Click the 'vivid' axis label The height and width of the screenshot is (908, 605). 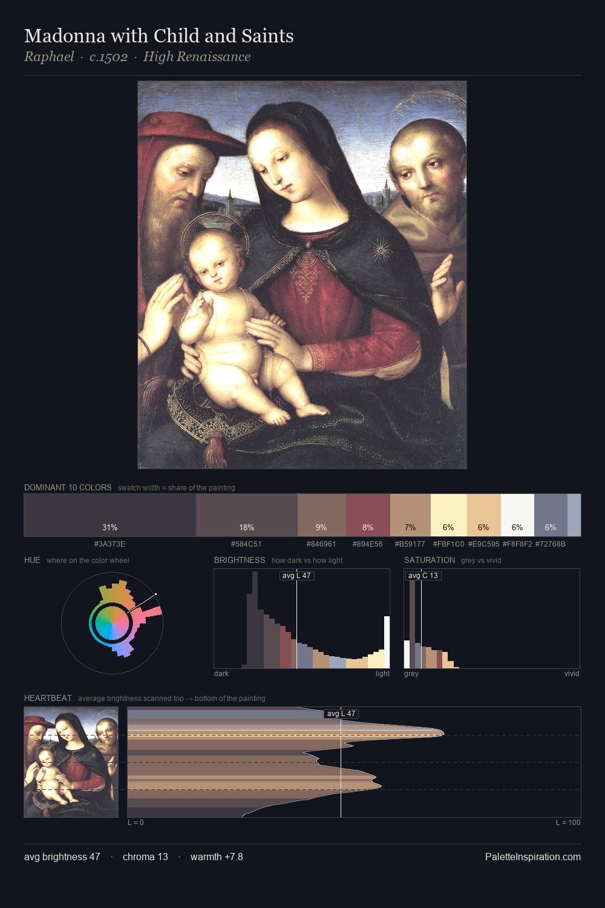pos(572,674)
